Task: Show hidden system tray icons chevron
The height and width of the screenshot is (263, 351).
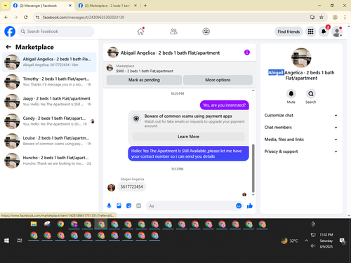Action: pos(306,241)
